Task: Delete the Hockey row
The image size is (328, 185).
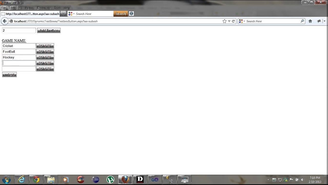Action: click(x=45, y=57)
